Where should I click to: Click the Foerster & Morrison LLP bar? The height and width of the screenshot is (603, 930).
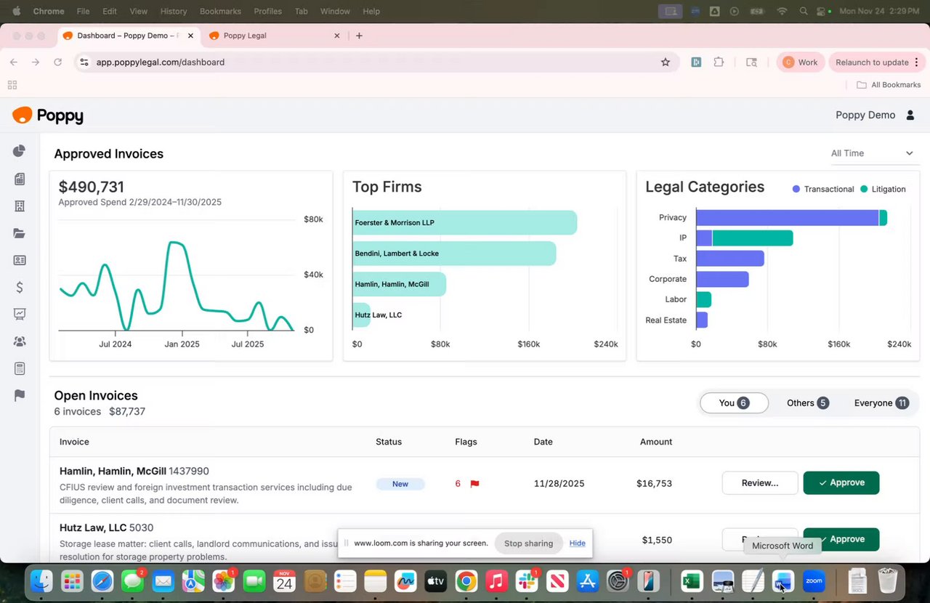click(x=465, y=223)
